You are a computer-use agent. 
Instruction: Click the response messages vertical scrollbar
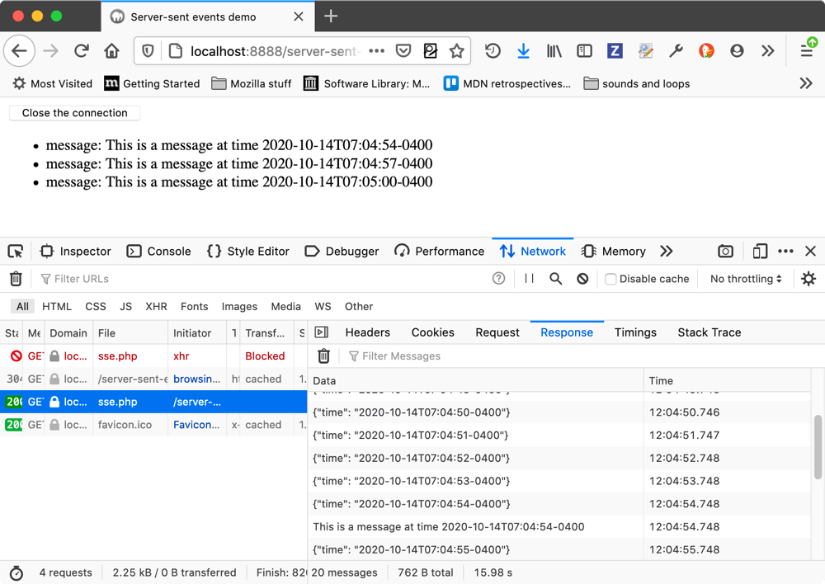[818, 447]
